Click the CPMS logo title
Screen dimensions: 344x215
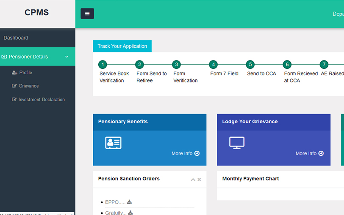click(36, 13)
